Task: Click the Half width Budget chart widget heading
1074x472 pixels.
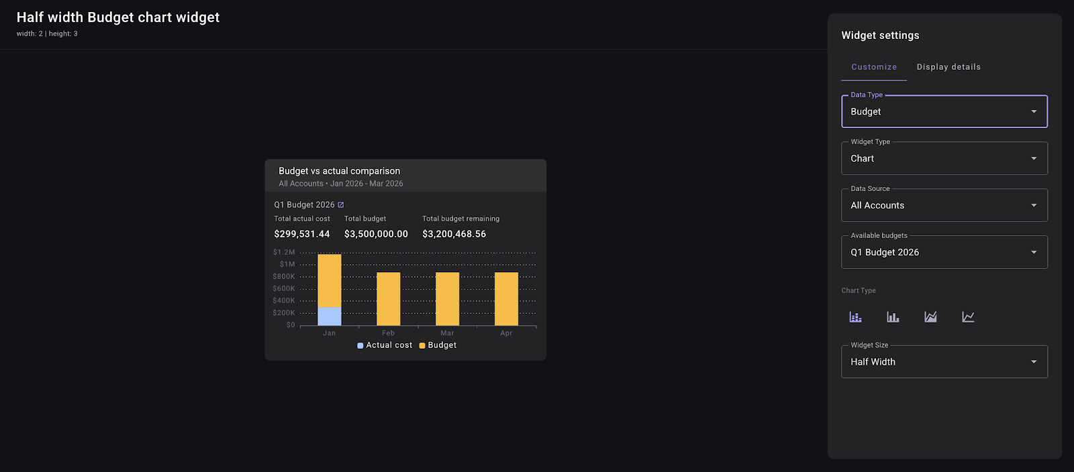Action: pos(118,17)
